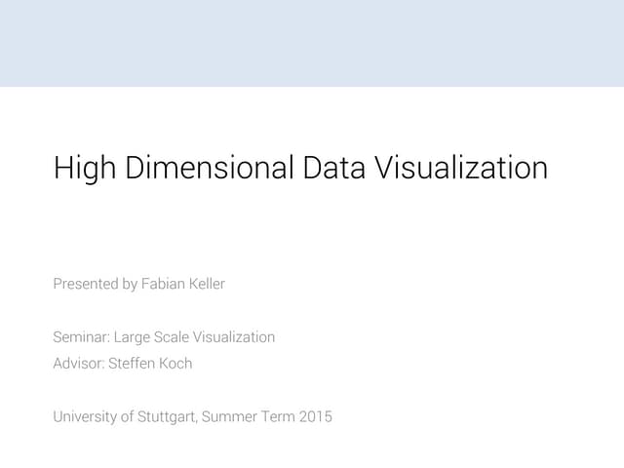Click the words Presented by
The image size is (624, 468).
[95, 284]
